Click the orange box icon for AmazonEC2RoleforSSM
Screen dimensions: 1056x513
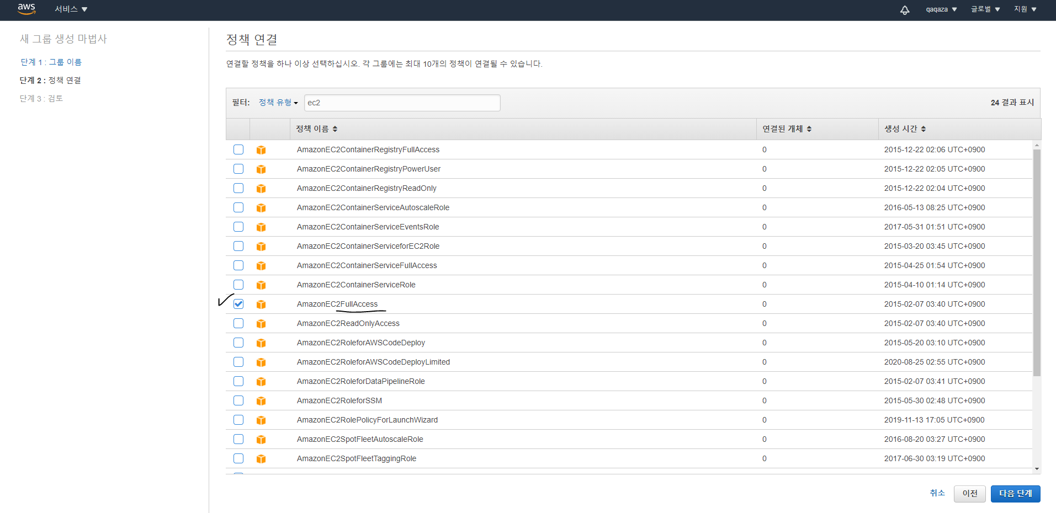pos(261,401)
